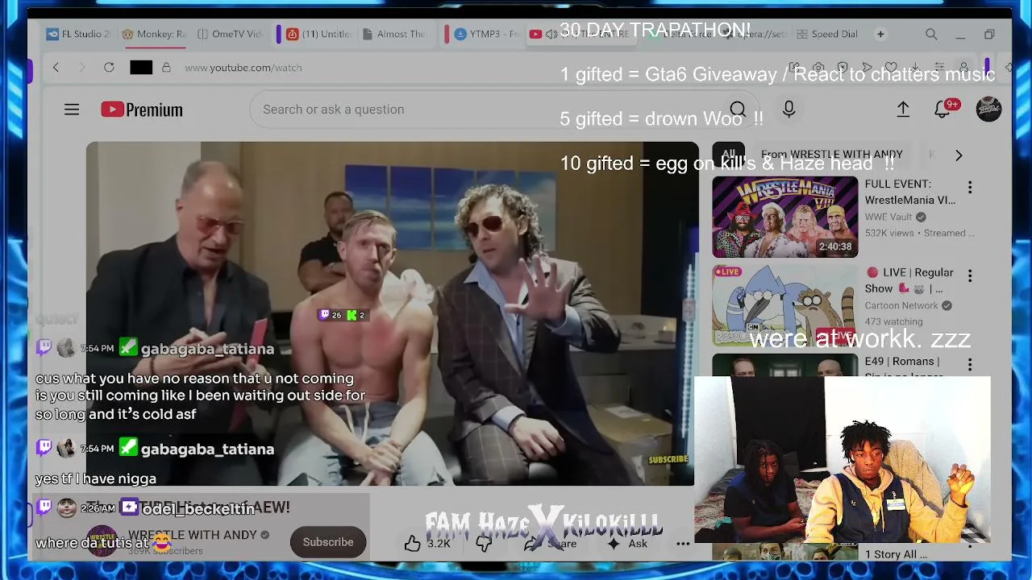Switch to the FL Studio tab
Image resolution: width=1032 pixels, height=580 pixels.
tap(79, 35)
